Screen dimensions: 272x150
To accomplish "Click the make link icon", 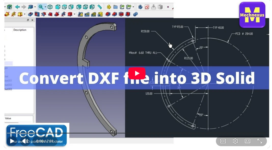I will (122, 7).
